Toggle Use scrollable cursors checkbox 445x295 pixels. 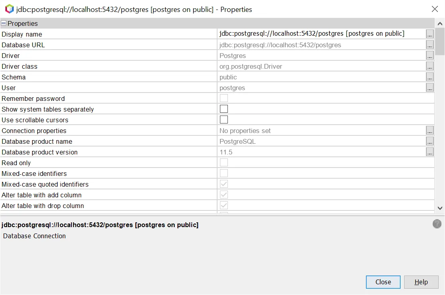click(224, 120)
